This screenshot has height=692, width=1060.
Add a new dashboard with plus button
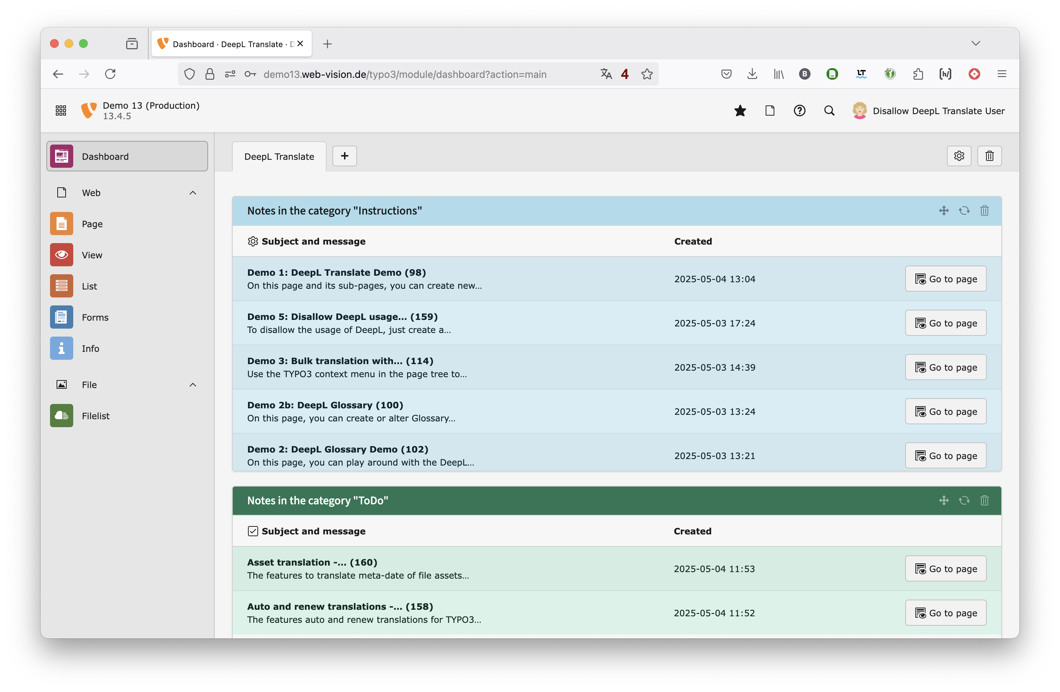pyautogui.click(x=345, y=156)
